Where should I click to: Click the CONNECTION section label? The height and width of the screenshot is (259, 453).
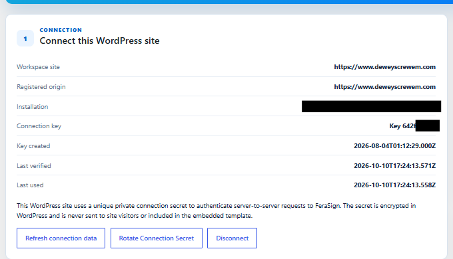click(x=61, y=30)
